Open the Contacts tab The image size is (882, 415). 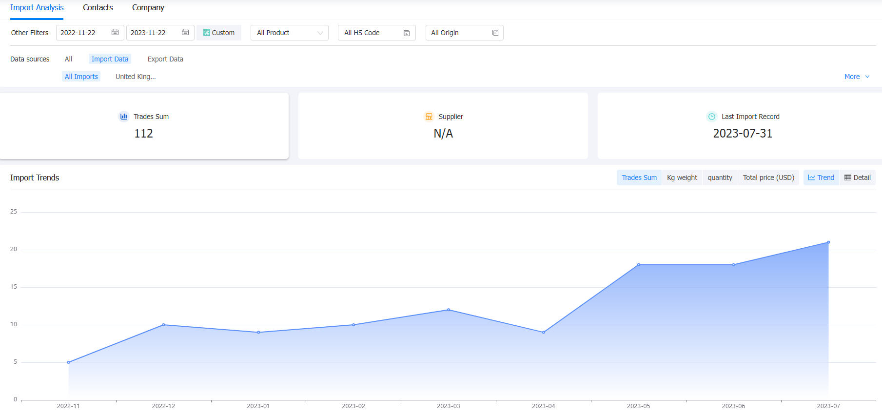tap(98, 8)
